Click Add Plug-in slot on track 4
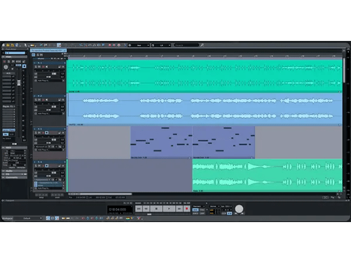This screenshot has width=351, height=263. click(50, 188)
